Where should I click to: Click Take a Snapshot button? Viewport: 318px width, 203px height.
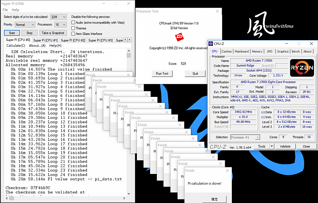click(53, 33)
